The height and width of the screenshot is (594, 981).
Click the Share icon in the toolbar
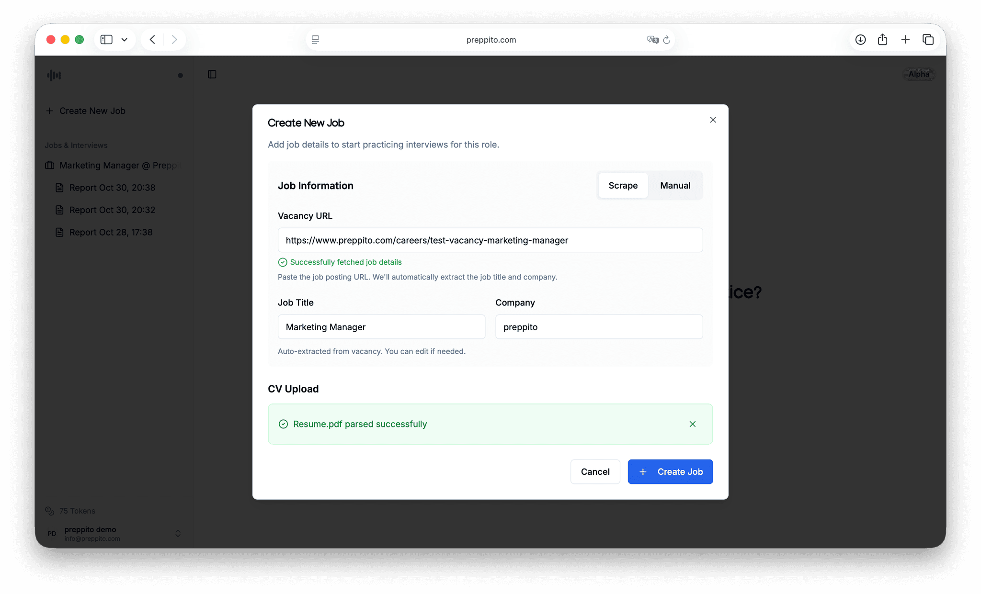882,40
